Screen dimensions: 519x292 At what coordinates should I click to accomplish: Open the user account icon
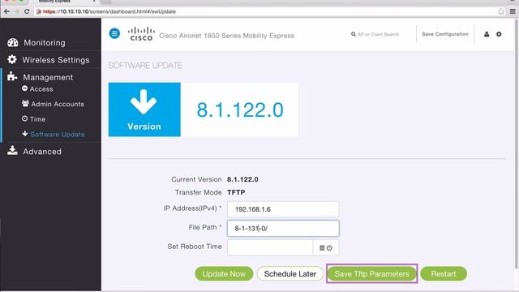point(487,34)
